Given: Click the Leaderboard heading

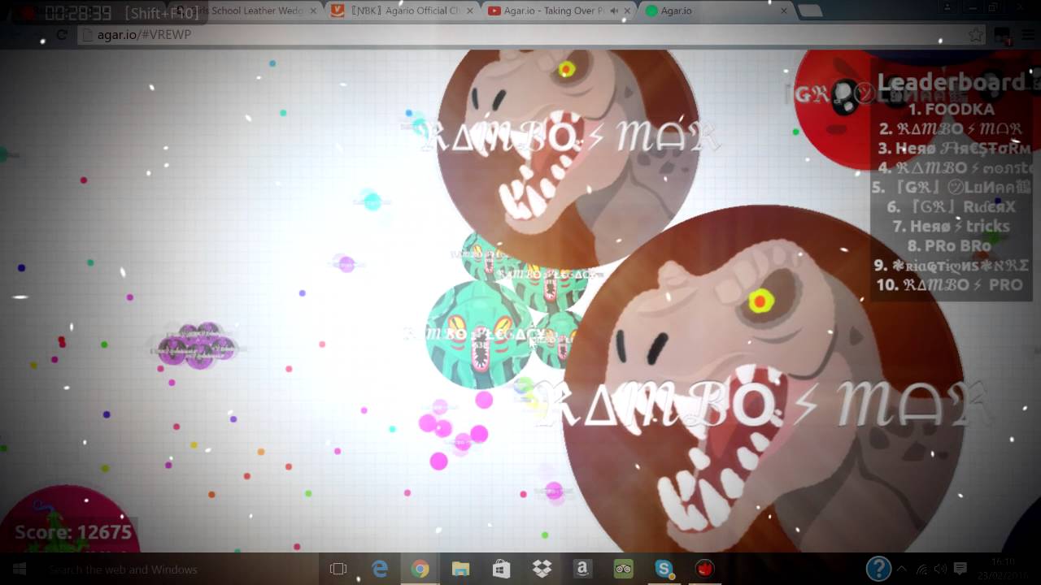Looking at the screenshot, I should tap(952, 82).
